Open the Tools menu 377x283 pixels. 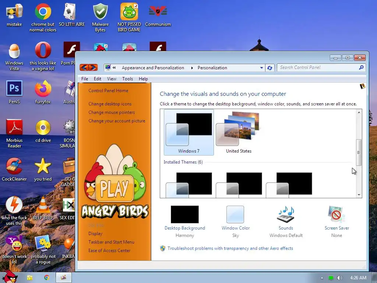pos(127,79)
